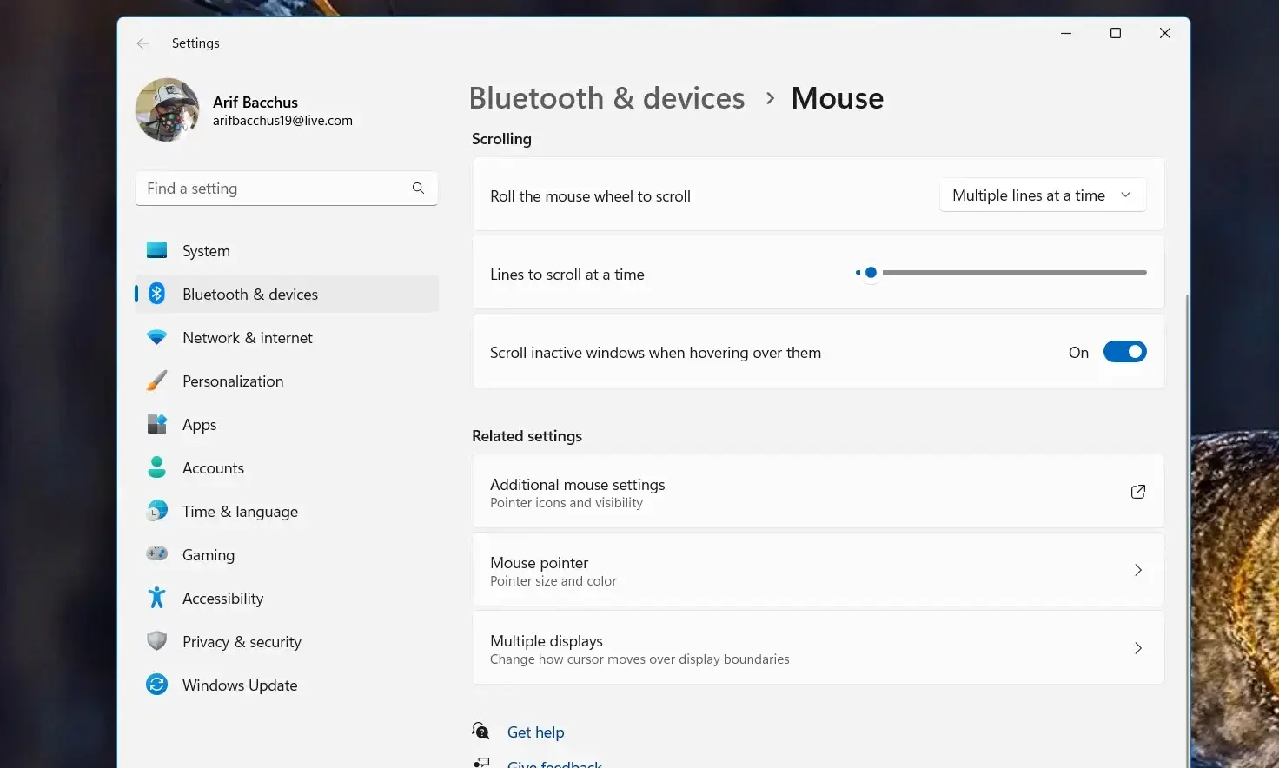Click the account name Arif Bacchus
Image resolution: width=1279 pixels, height=768 pixels.
(x=255, y=102)
